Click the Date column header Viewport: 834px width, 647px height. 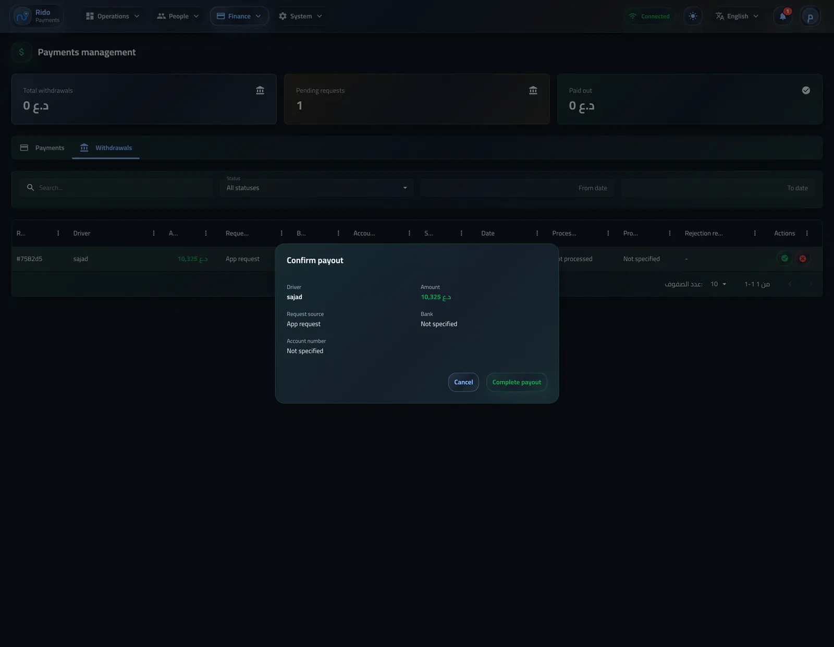(x=488, y=233)
